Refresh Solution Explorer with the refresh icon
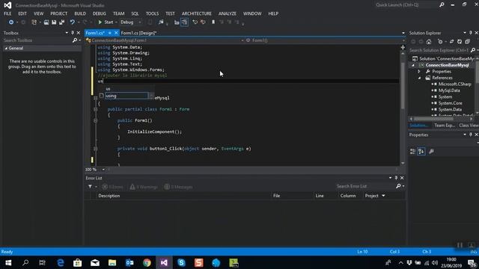 [460, 42]
